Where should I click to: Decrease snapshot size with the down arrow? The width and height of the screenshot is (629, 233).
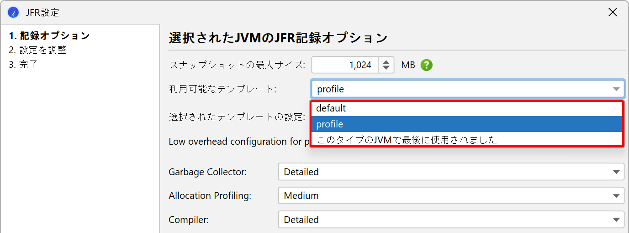pos(386,68)
